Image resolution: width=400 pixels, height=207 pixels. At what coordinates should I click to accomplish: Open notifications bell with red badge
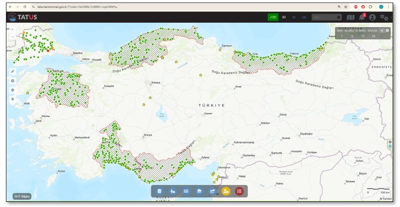coord(361,17)
